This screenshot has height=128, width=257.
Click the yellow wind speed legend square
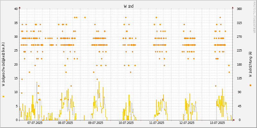click(3, 96)
